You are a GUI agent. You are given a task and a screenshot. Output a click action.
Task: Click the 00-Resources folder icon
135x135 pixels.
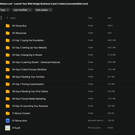[8, 33]
